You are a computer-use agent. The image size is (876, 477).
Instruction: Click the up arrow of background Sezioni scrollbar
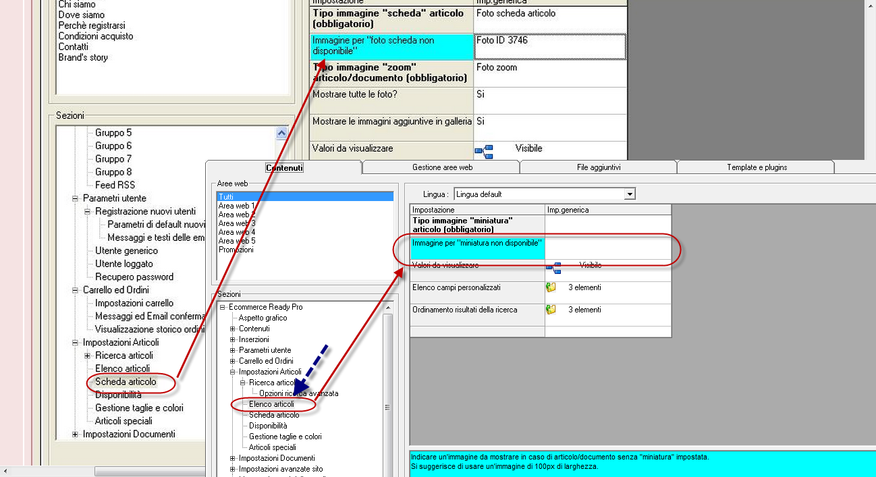click(282, 133)
